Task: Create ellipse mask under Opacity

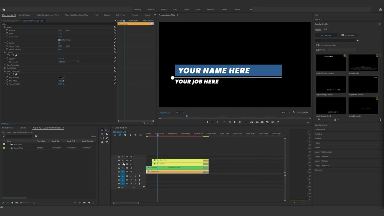Action: coord(8,55)
